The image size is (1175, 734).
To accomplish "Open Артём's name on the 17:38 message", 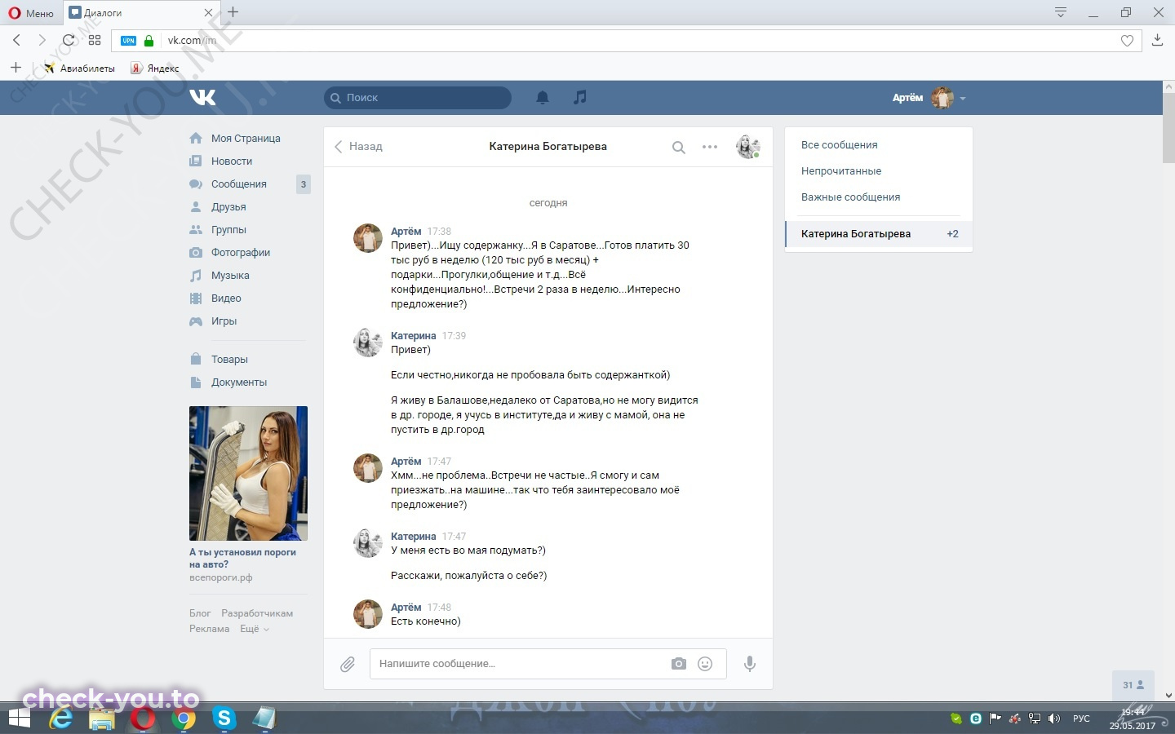I will (406, 232).
